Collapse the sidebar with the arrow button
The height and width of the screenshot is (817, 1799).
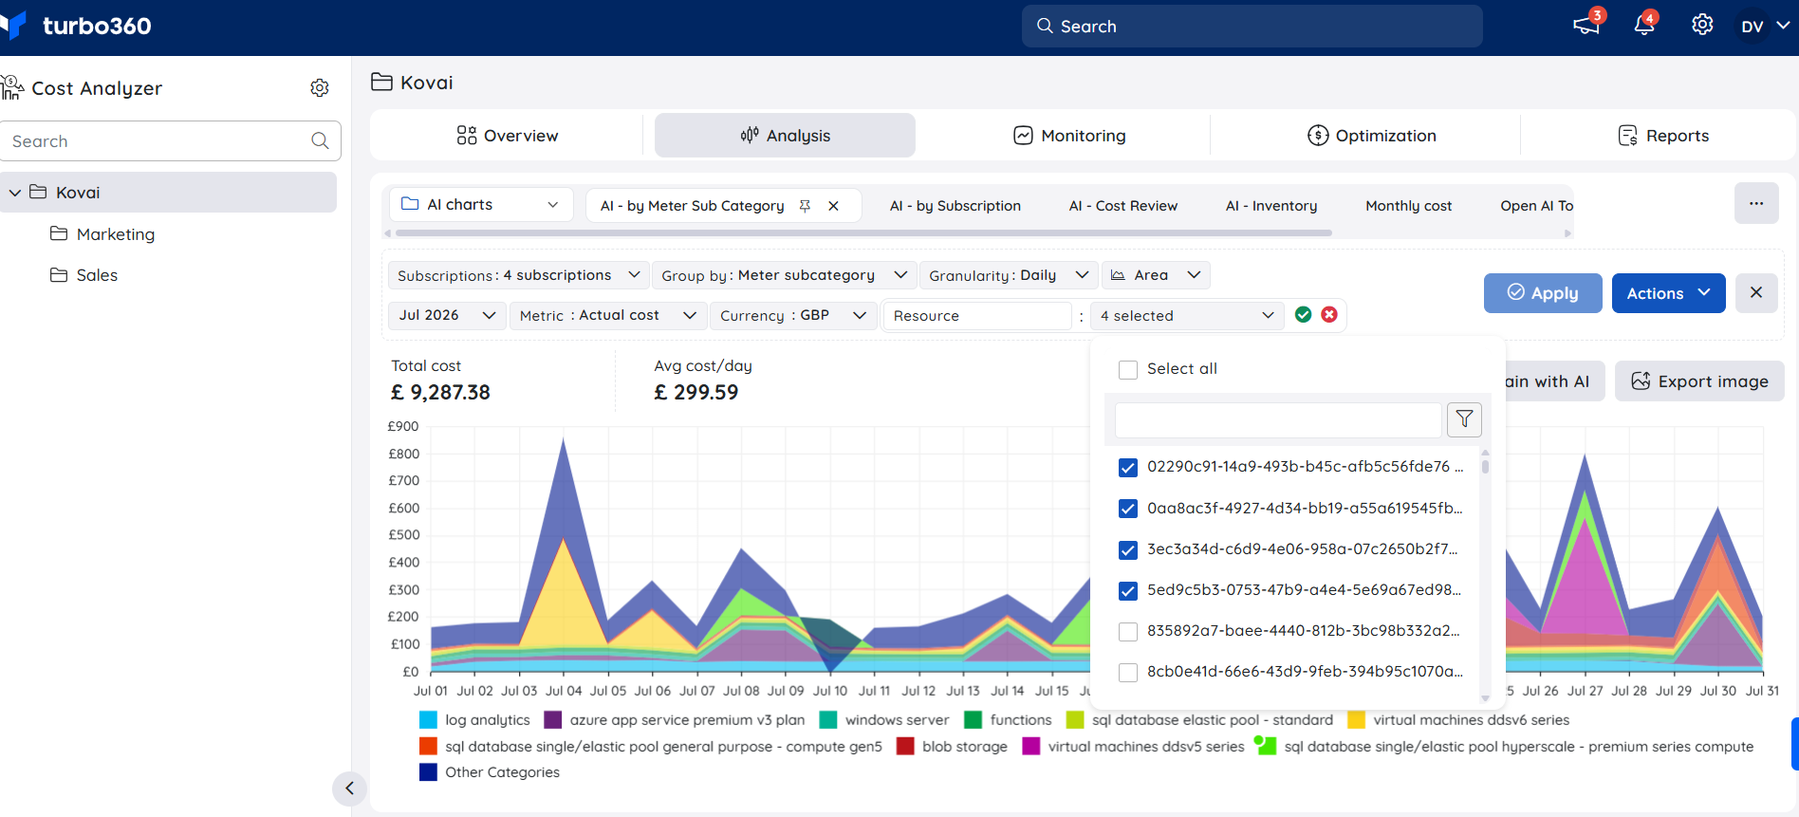point(349,789)
